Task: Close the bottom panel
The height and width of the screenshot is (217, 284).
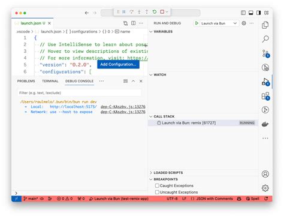Action: point(141,81)
